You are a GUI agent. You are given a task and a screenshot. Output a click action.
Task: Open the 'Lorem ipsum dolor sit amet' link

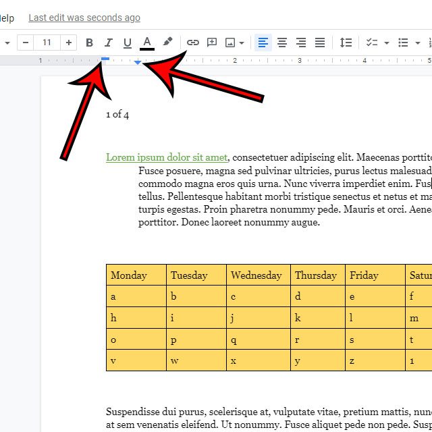[x=167, y=157]
